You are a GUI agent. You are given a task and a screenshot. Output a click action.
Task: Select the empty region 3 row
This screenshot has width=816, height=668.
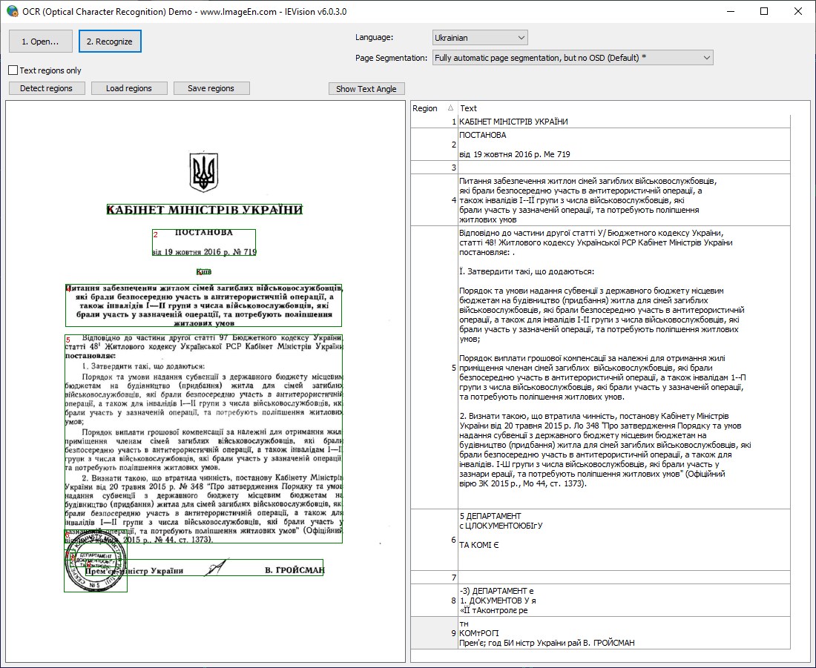601,167
